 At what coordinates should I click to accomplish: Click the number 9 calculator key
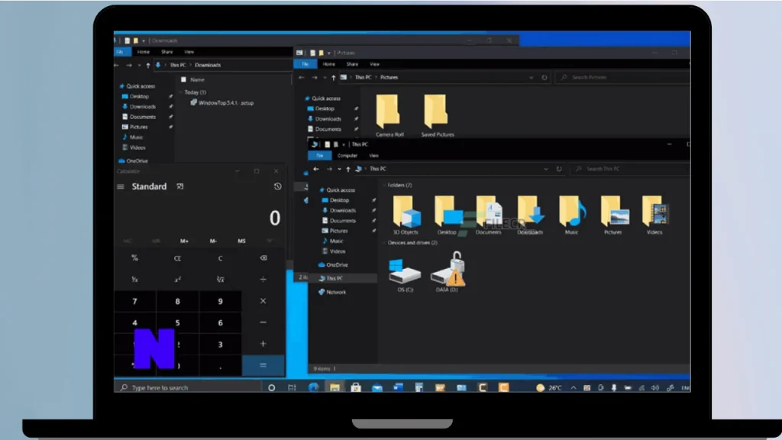pos(220,301)
